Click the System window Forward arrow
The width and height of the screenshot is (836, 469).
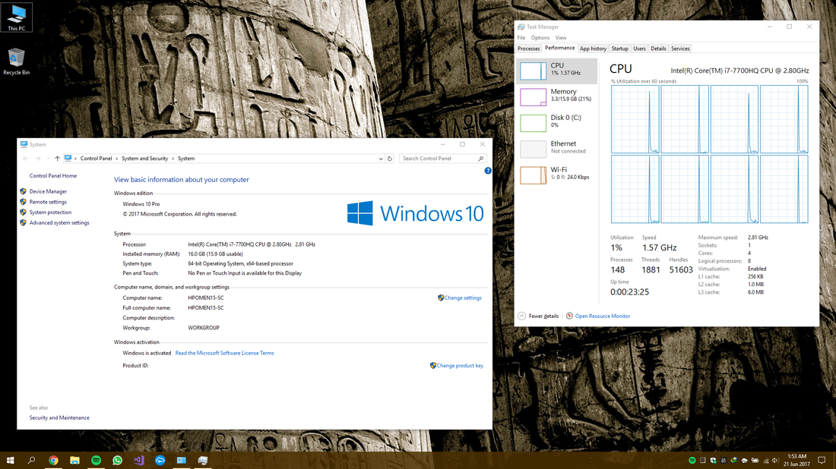click(38, 159)
